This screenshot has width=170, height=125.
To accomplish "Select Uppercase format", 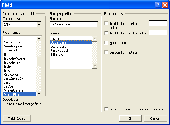I will 71,42.
